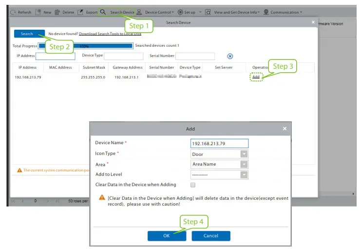Click the 192.168.213.1 gateway cell
Screen dimensions: 361x249
[126, 77]
